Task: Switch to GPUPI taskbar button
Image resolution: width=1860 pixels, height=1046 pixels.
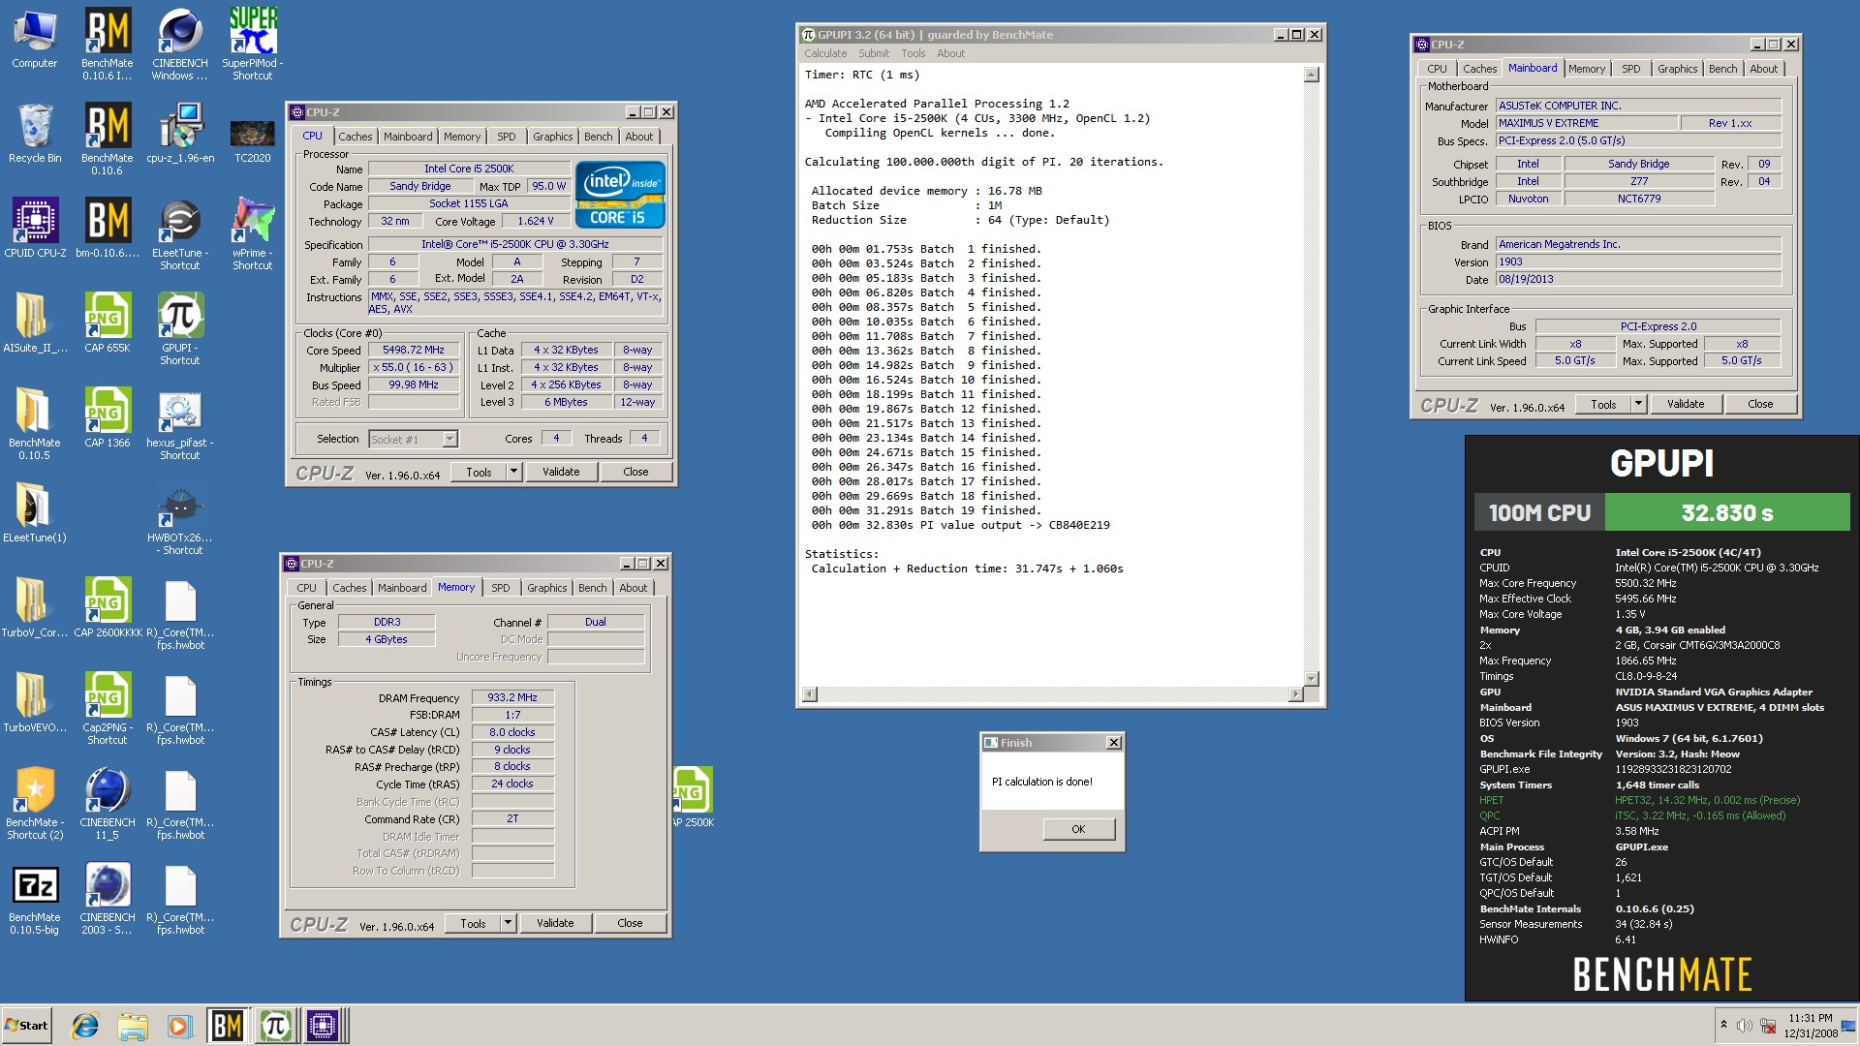Action: (275, 1026)
